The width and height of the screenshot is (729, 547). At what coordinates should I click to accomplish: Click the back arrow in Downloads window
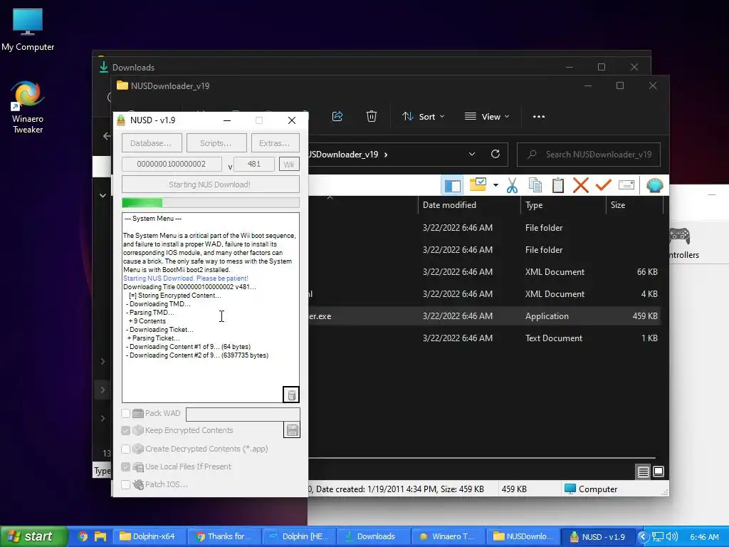pos(107,136)
